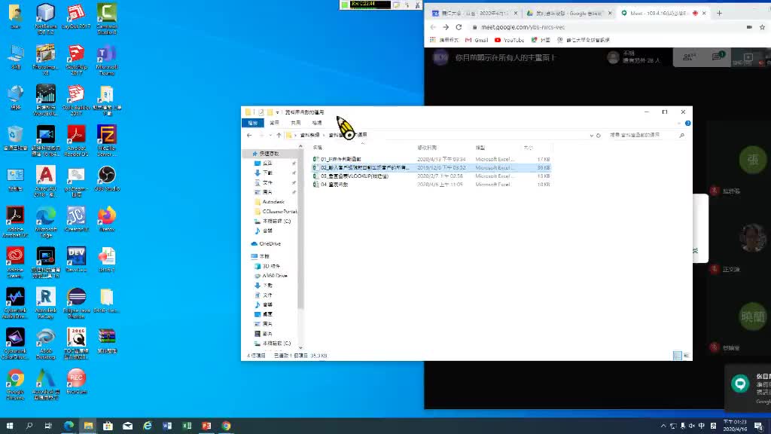Viewport: 771px width, 434px height.
Task: Switch to the Google Drive Chrome tab
Action: pyautogui.click(x=568, y=14)
